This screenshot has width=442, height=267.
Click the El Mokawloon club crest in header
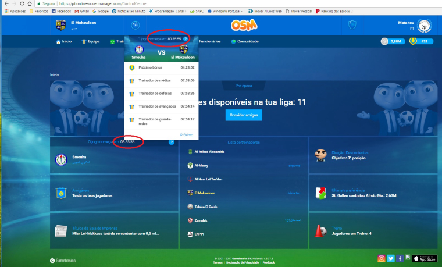60,25
